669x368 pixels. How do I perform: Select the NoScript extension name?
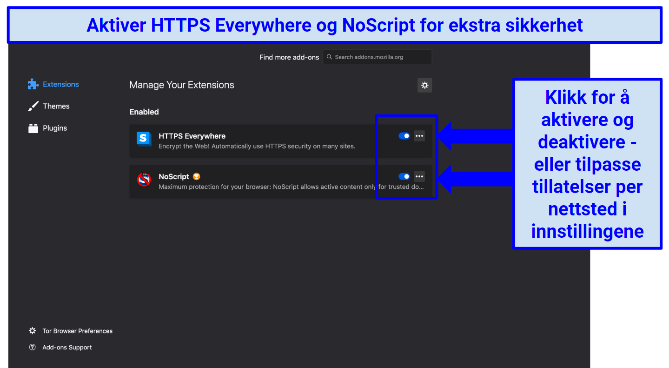[174, 176]
